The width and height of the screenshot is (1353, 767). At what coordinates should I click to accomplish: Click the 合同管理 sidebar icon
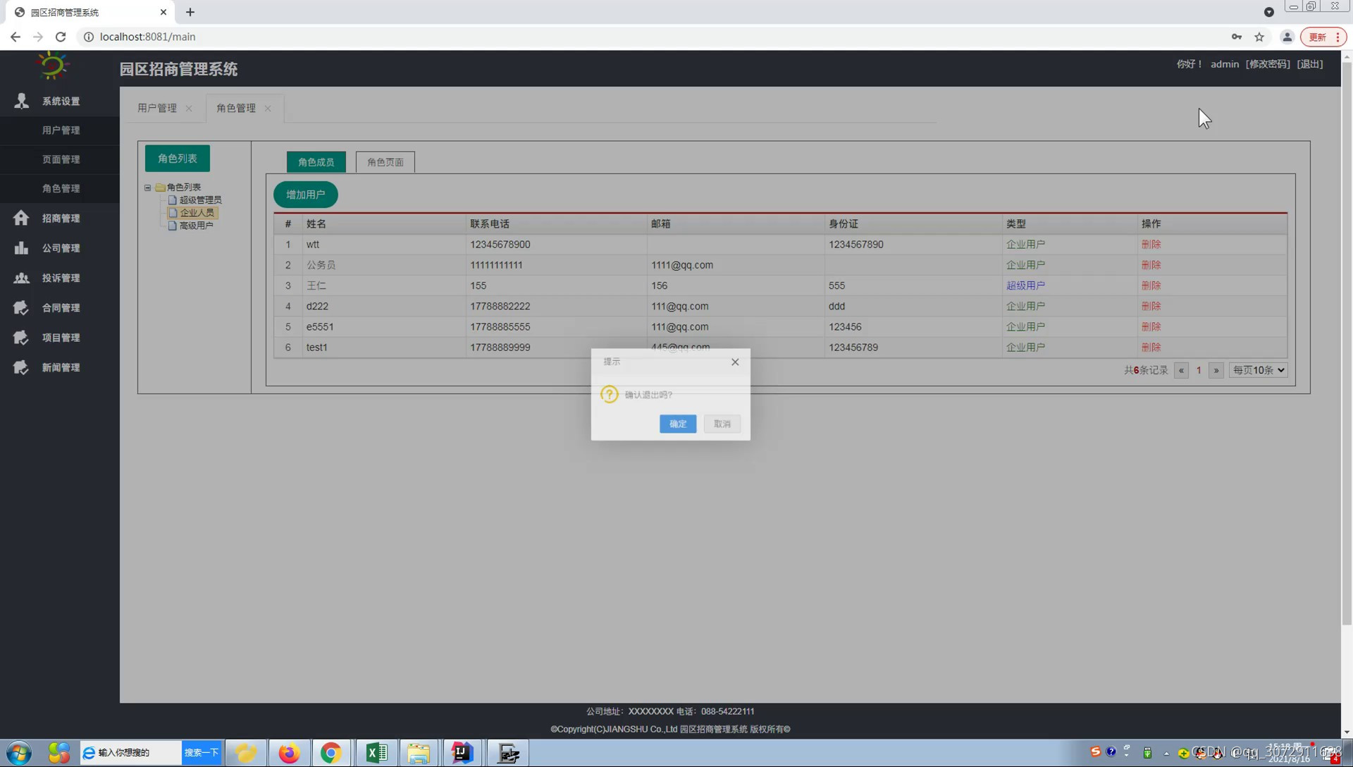click(21, 307)
